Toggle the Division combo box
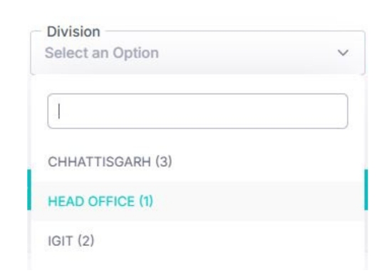Image resolution: width=387 pixels, height=273 pixels. 197,53
